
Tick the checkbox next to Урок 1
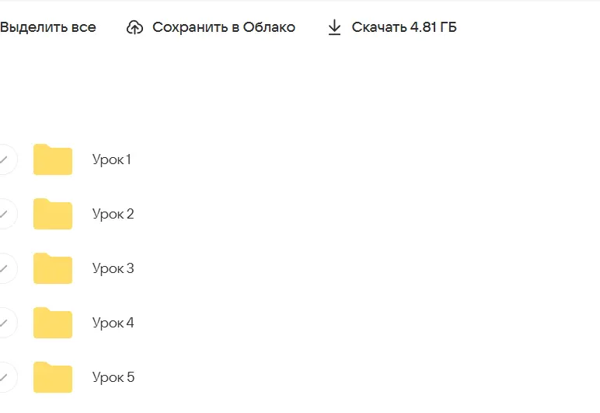click(5, 159)
